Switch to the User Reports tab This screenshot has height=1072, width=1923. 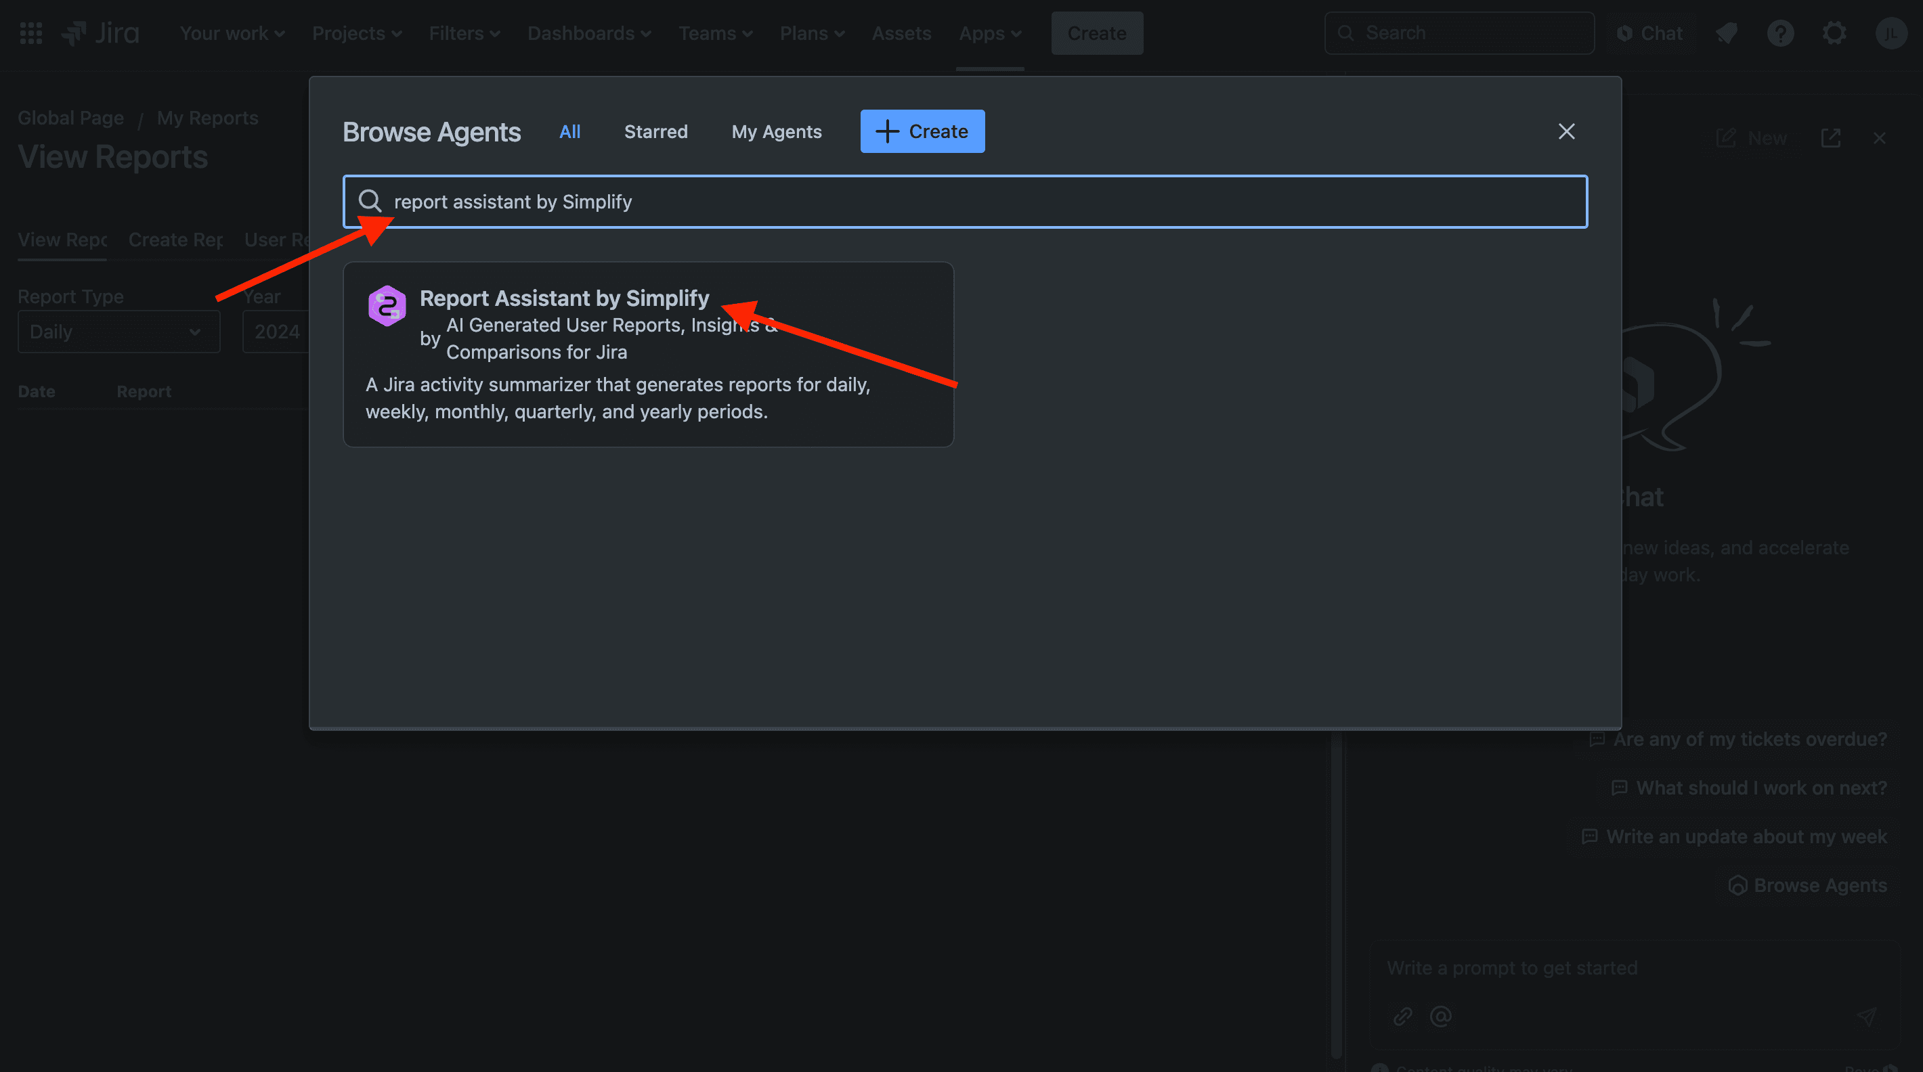(x=277, y=240)
